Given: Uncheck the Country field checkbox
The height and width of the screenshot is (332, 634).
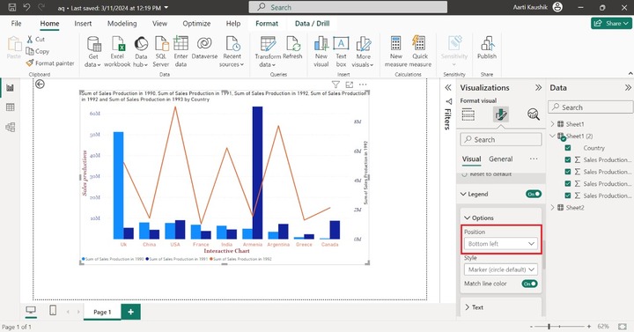Looking at the screenshot, I should pyautogui.click(x=568, y=148).
